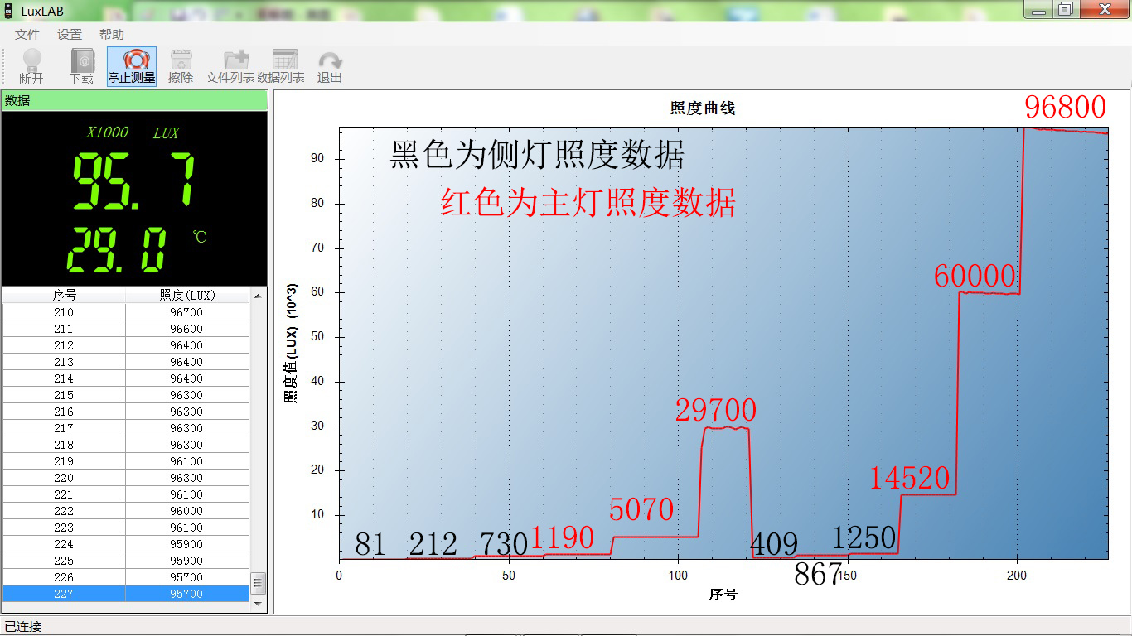Select row with 序号 225
1132x636 pixels.
click(x=126, y=561)
